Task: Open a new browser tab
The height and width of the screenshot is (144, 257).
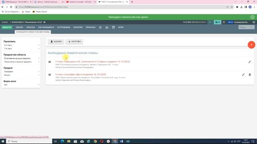Action: click(x=132, y=2)
